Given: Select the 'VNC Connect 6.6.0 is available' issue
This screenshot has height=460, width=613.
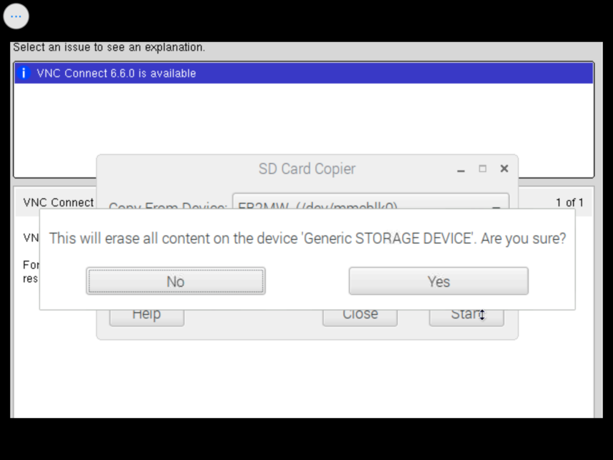Looking at the screenshot, I should coord(116,74).
